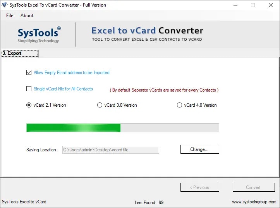280x208 pixels.
Task: Click the Change... button
Action: pyautogui.click(x=200, y=149)
